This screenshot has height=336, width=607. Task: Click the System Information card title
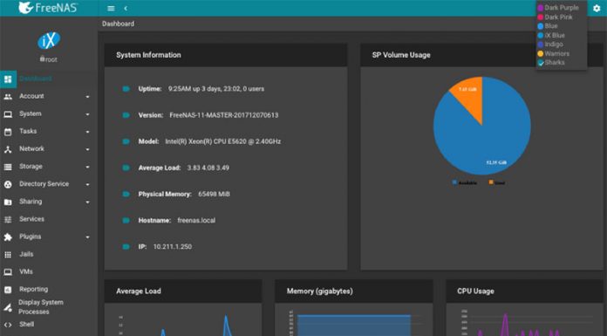click(x=148, y=55)
